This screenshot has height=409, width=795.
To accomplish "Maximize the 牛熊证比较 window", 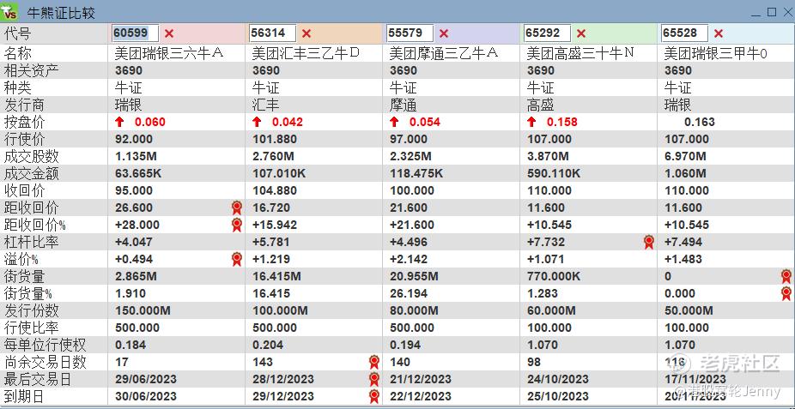I will tap(772, 12).
